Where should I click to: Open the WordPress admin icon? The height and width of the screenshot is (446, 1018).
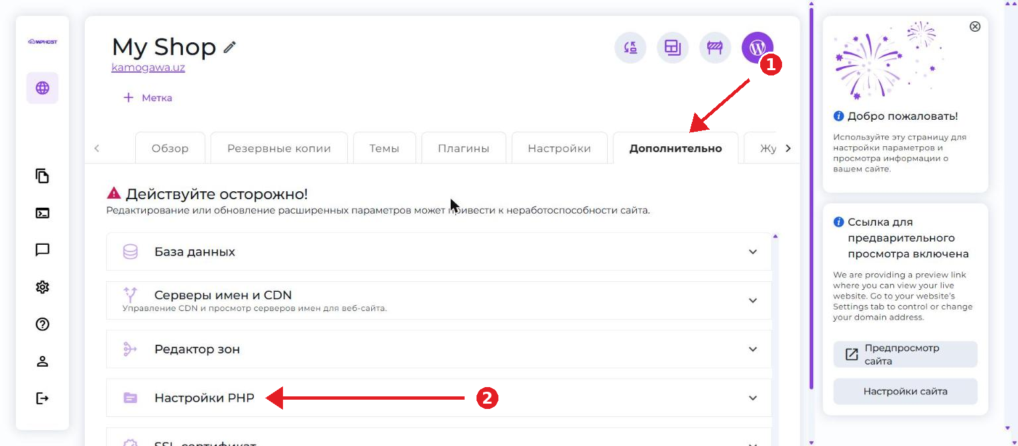[x=757, y=48]
